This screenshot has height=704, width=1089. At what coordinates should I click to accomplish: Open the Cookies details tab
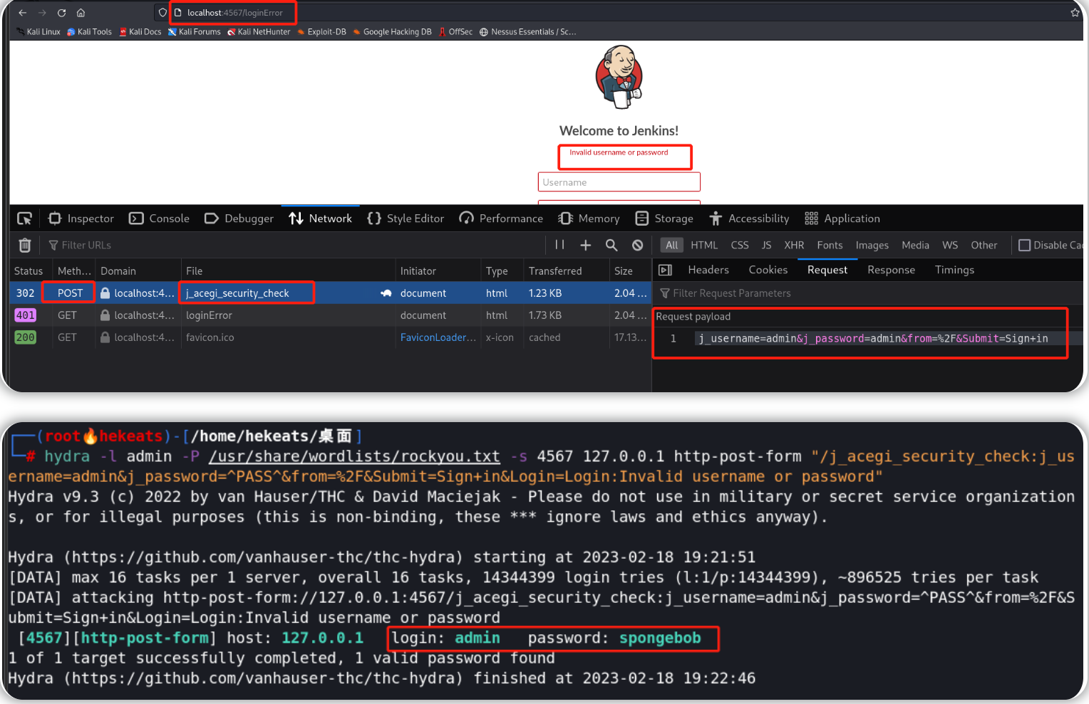pos(768,270)
